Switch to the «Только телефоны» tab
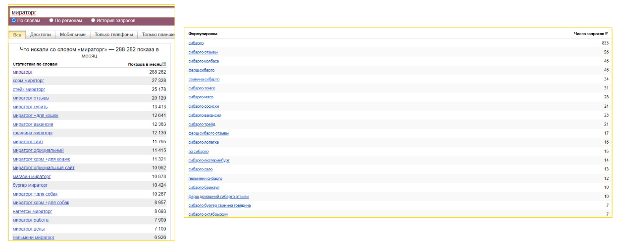Viewport: 619px width, 243px height. click(x=114, y=35)
